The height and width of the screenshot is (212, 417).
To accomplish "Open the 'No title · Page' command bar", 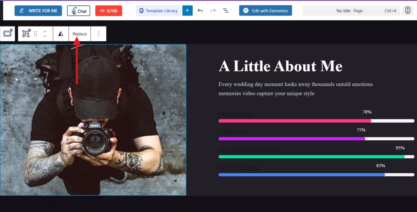I will [x=351, y=11].
